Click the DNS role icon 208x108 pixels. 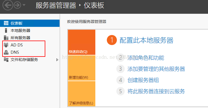coord(6,52)
